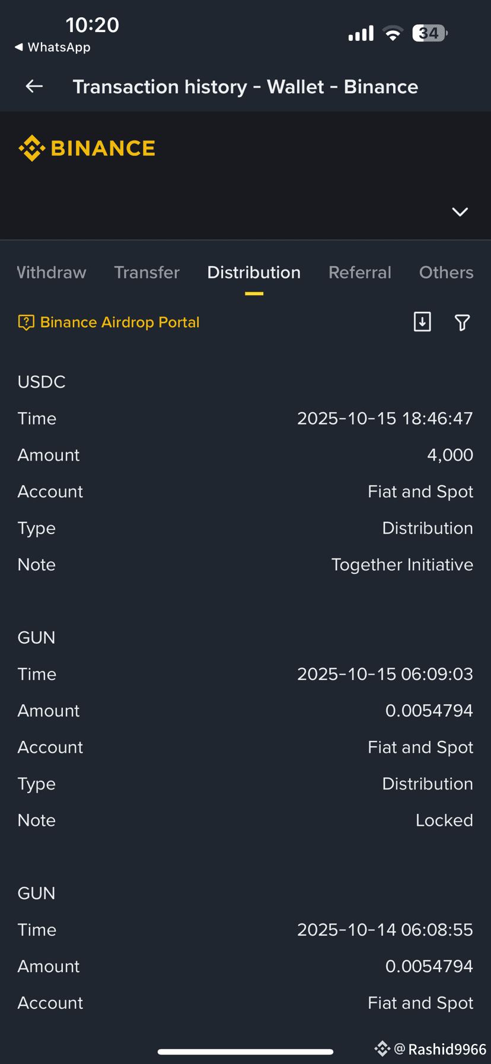Open the Binance Airdrop Portal link

(120, 322)
